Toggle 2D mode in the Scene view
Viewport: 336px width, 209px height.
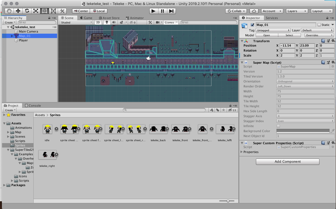98,22
